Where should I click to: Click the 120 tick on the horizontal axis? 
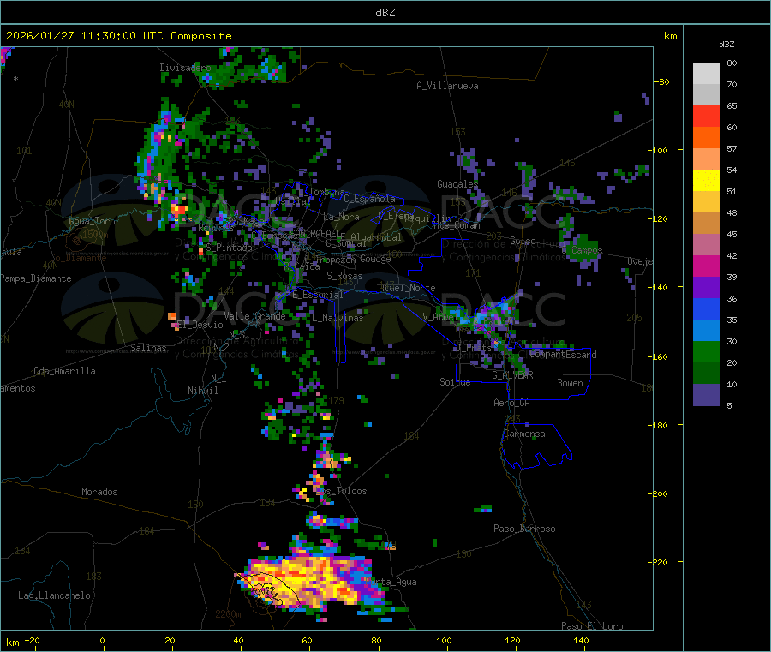(512, 640)
